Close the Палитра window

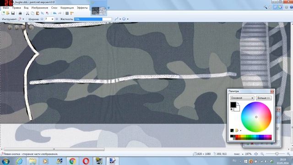tap(272, 91)
